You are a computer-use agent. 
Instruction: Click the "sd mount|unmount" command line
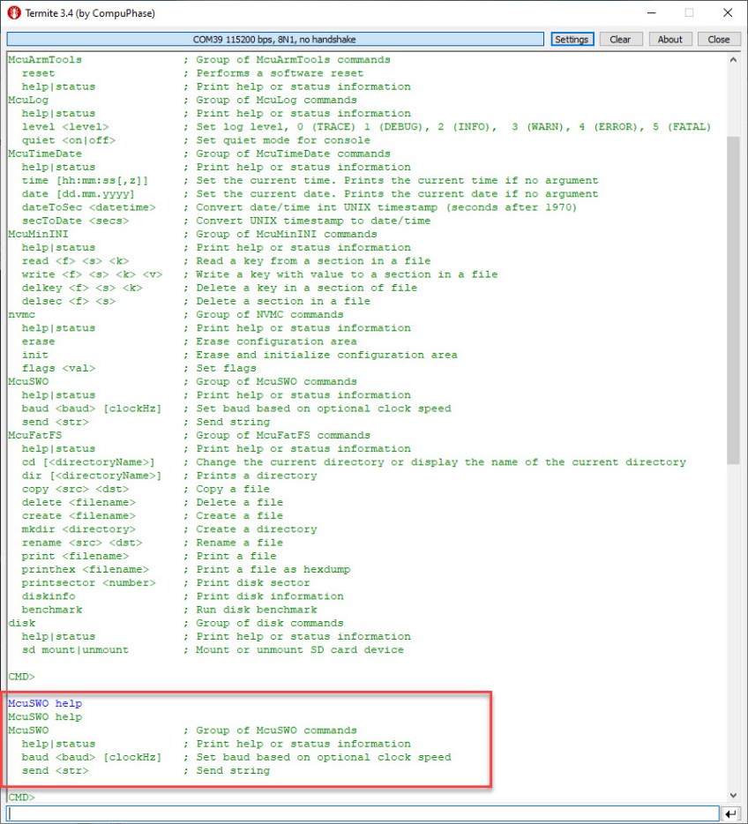(x=75, y=650)
